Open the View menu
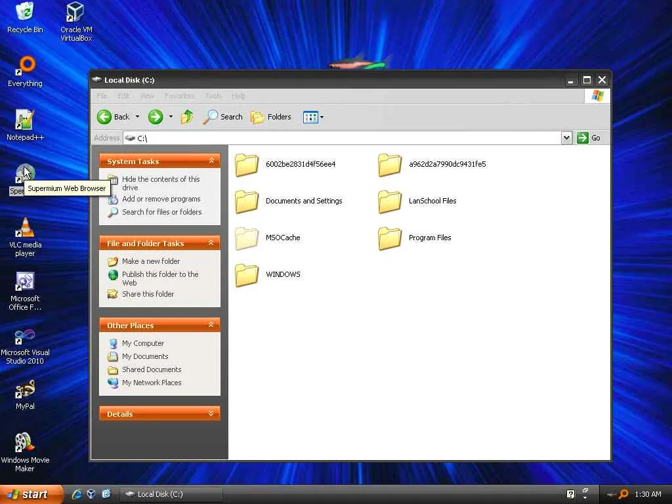Screen dimensions: 672x504 147,96
